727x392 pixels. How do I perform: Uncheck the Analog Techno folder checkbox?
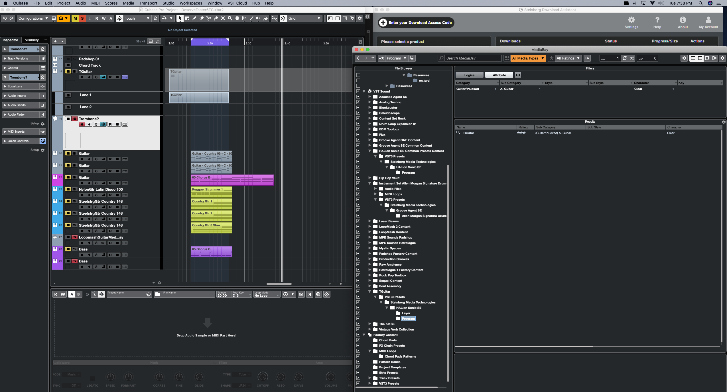point(358,102)
